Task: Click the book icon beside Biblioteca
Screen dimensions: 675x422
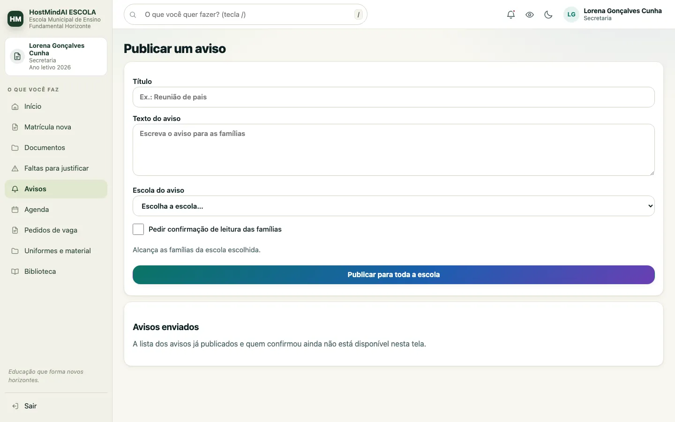Action: point(15,271)
